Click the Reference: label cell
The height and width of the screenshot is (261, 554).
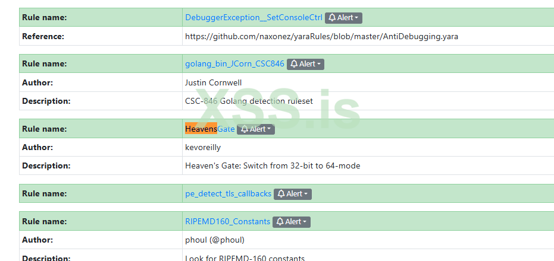[x=101, y=36]
